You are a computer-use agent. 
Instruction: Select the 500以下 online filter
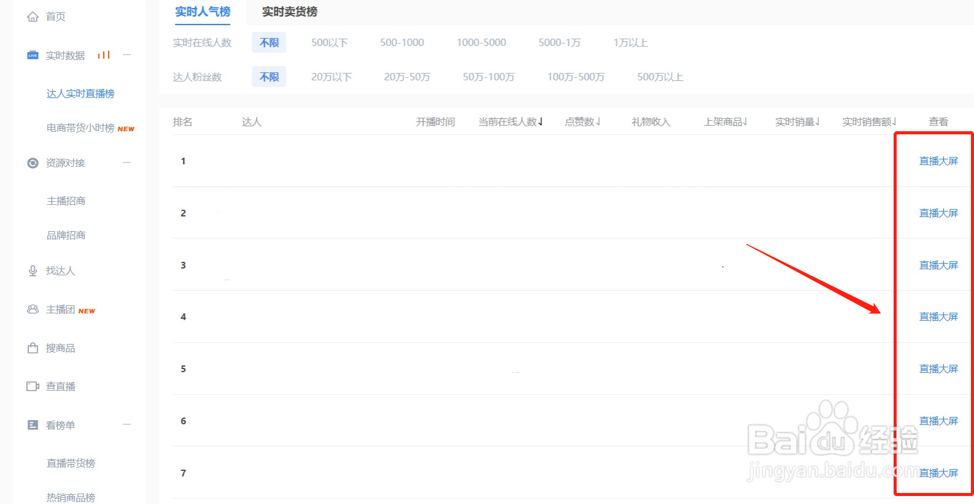[x=330, y=43]
